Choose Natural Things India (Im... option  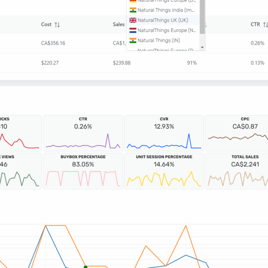(x=163, y=10)
